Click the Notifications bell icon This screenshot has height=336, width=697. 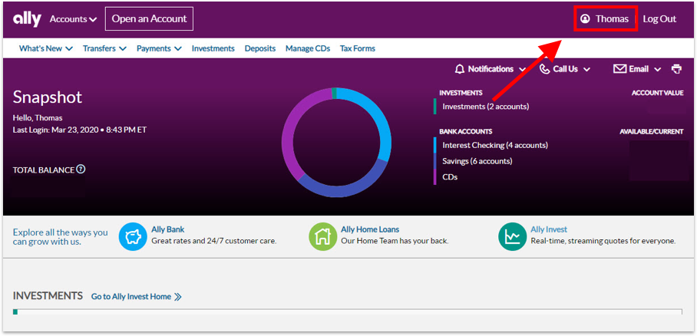(460, 69)
